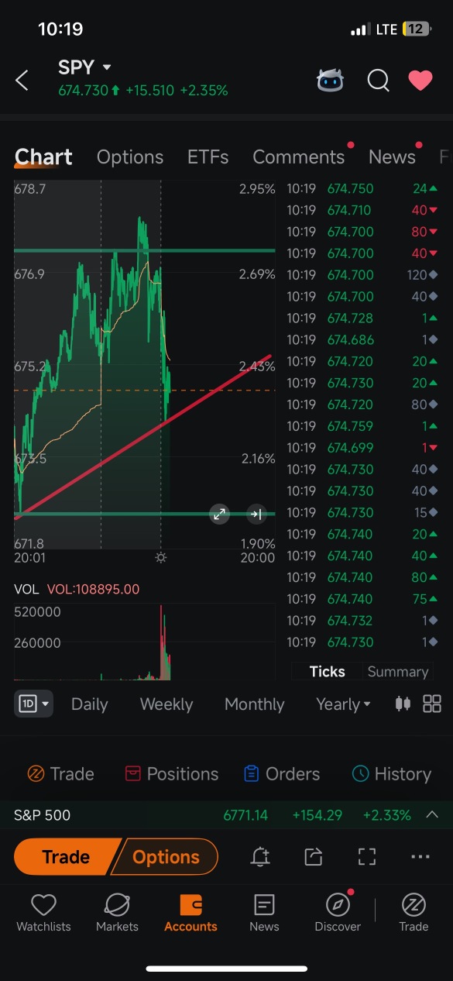Viewport: 453px width, 981px height.
Task: Open candlestick chart type icon
Action: click(403, 704)
